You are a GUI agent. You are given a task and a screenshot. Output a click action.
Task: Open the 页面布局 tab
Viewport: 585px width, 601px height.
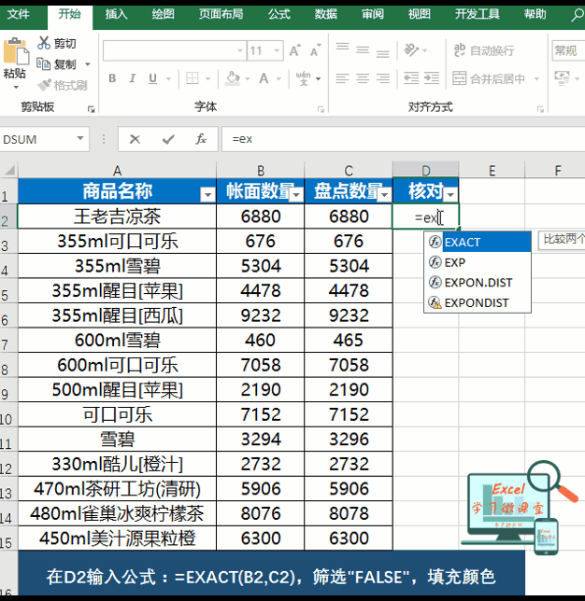pos(221,15)
